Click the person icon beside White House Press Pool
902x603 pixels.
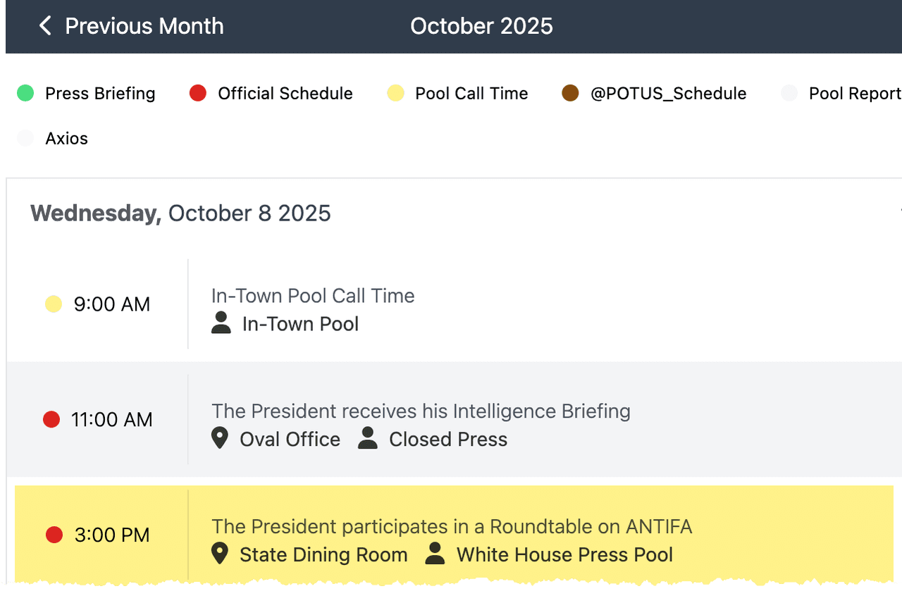click(x=435, y=554)
